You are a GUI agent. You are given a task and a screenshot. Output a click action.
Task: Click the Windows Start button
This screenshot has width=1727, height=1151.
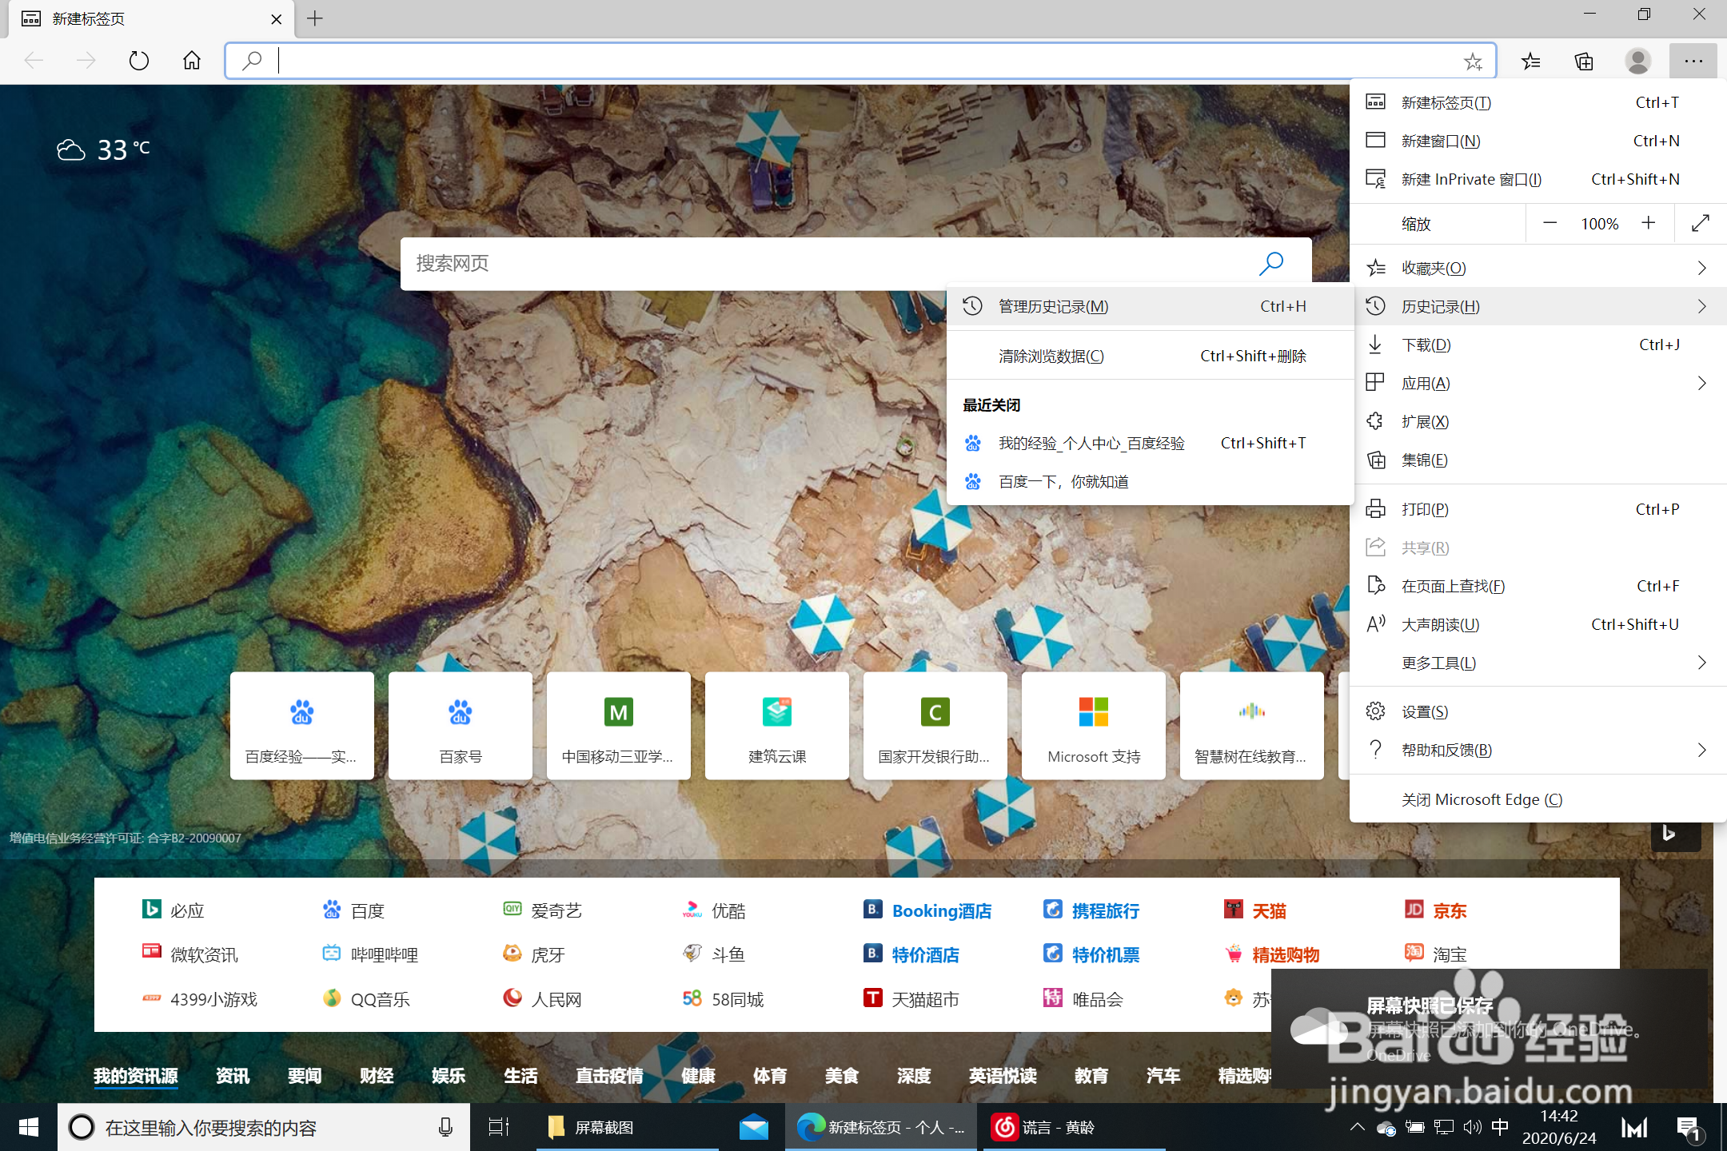pos(29,1127)
